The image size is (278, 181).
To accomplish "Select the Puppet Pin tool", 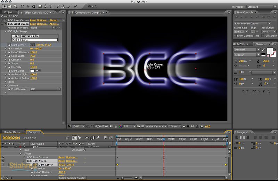I will tap(75, 6).
